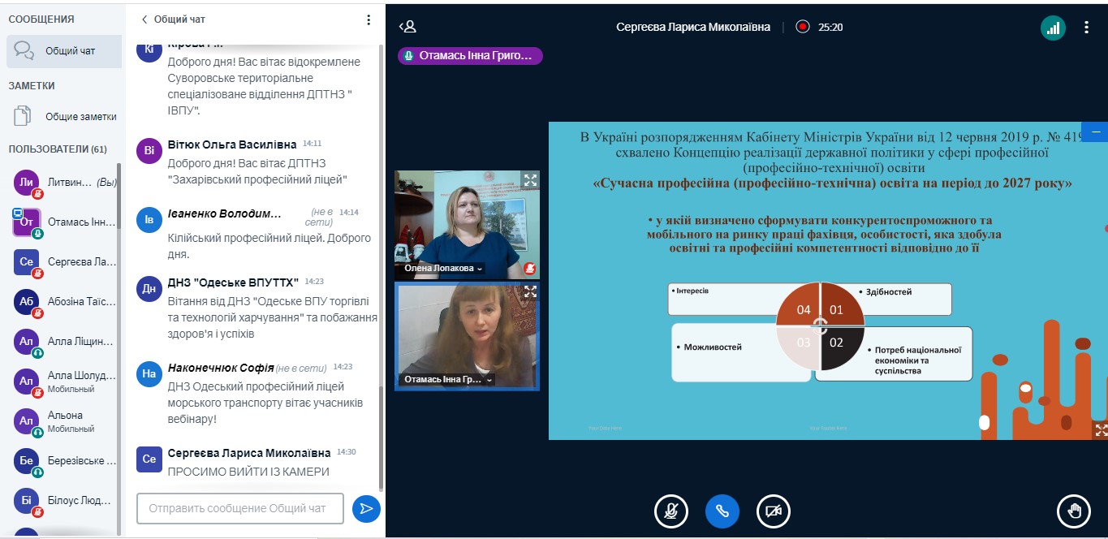Make the presentation fullscreen
Image resolution: width=1108 pixels, height=539 pixels.
1100,430
